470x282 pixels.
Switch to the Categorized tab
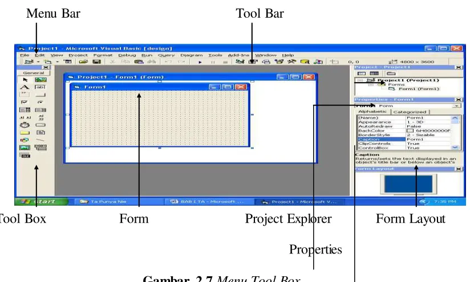click(x=410, y=112)
